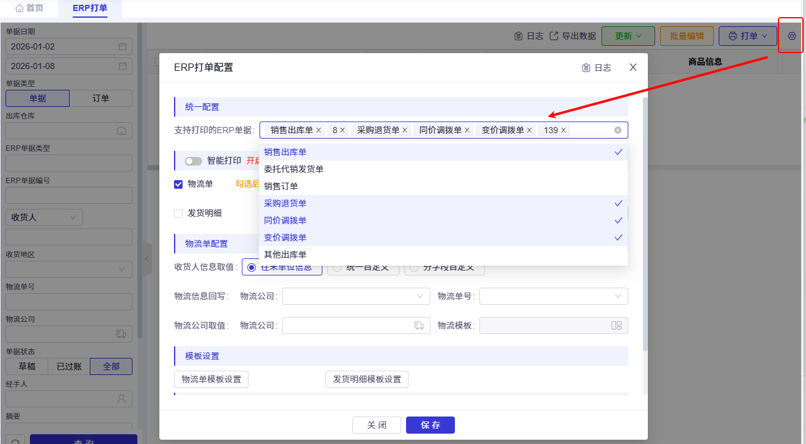This screenshot has height=444, width=806.
Task: Remove the 销售出库单 tag
Action: pos(319,130)
